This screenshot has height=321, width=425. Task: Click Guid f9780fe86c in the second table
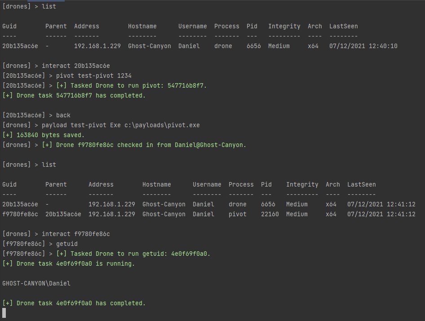pos(20,214)
